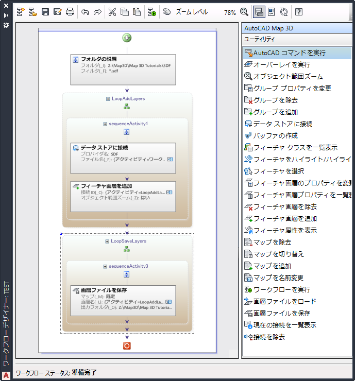Click the refresh toolbar icon
Screen dimensions: 355x381
tap(284, 12)
